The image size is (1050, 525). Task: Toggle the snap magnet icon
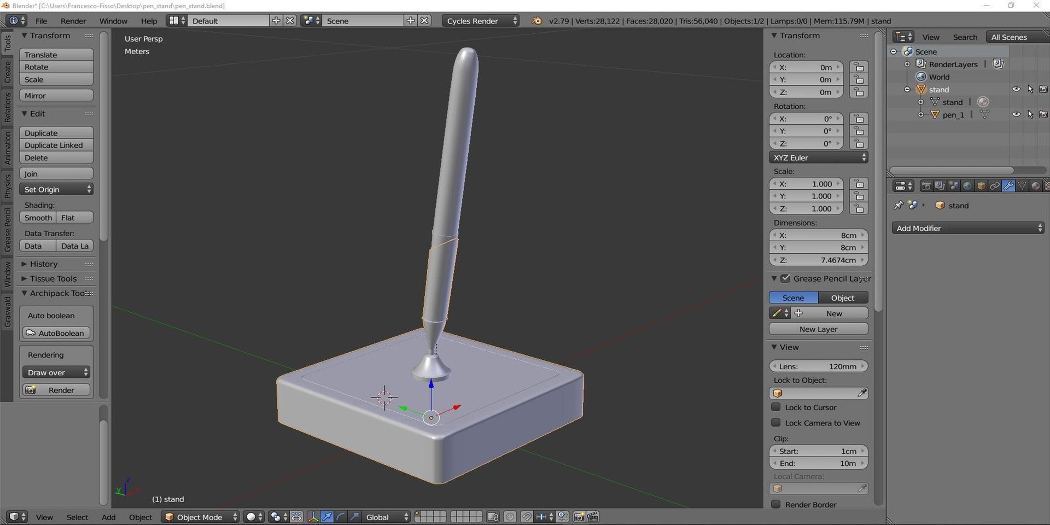(527, 517)
